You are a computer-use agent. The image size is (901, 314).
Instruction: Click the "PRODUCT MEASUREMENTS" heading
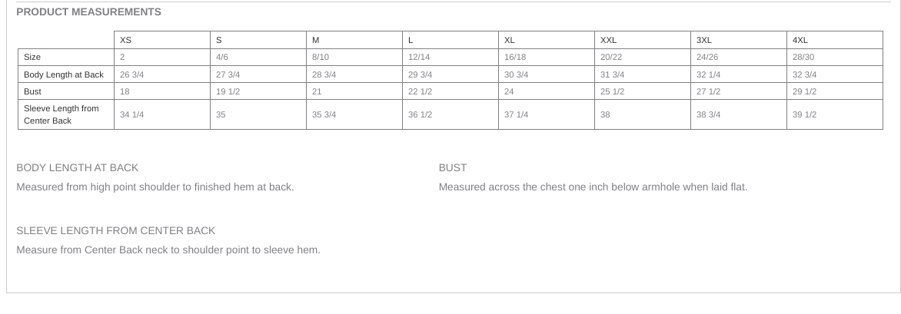(88, 12)
